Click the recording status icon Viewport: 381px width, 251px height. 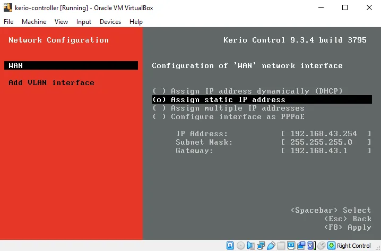(x=301, y=245)
